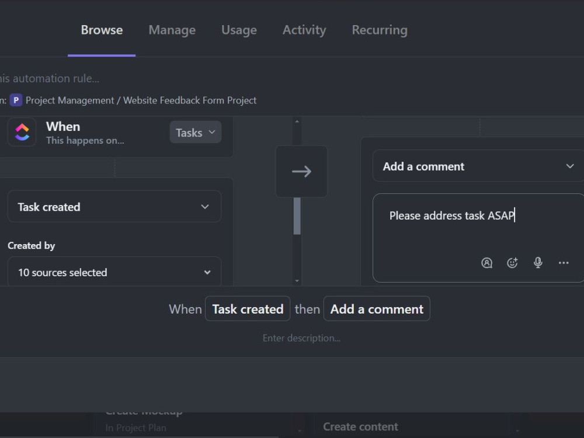This screenshot has width=584, height=438.
Task: Open the Recurring tab
Action: 380,30
